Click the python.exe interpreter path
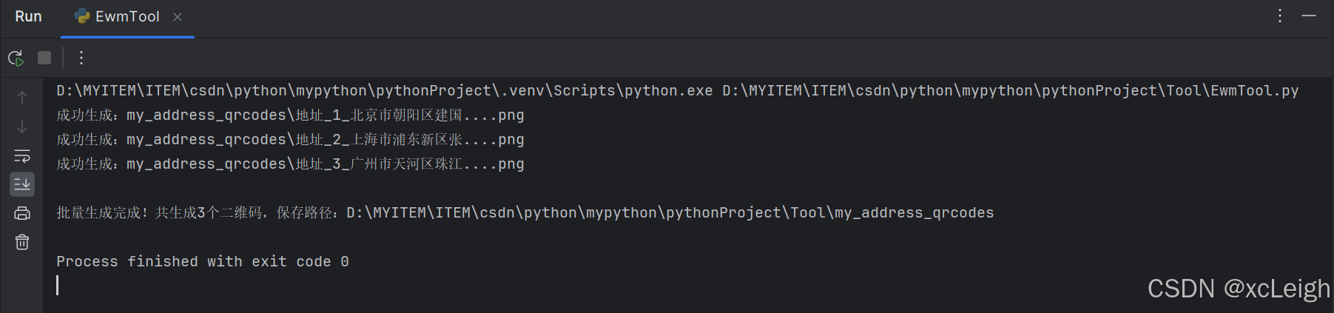 tap(385, 91)
